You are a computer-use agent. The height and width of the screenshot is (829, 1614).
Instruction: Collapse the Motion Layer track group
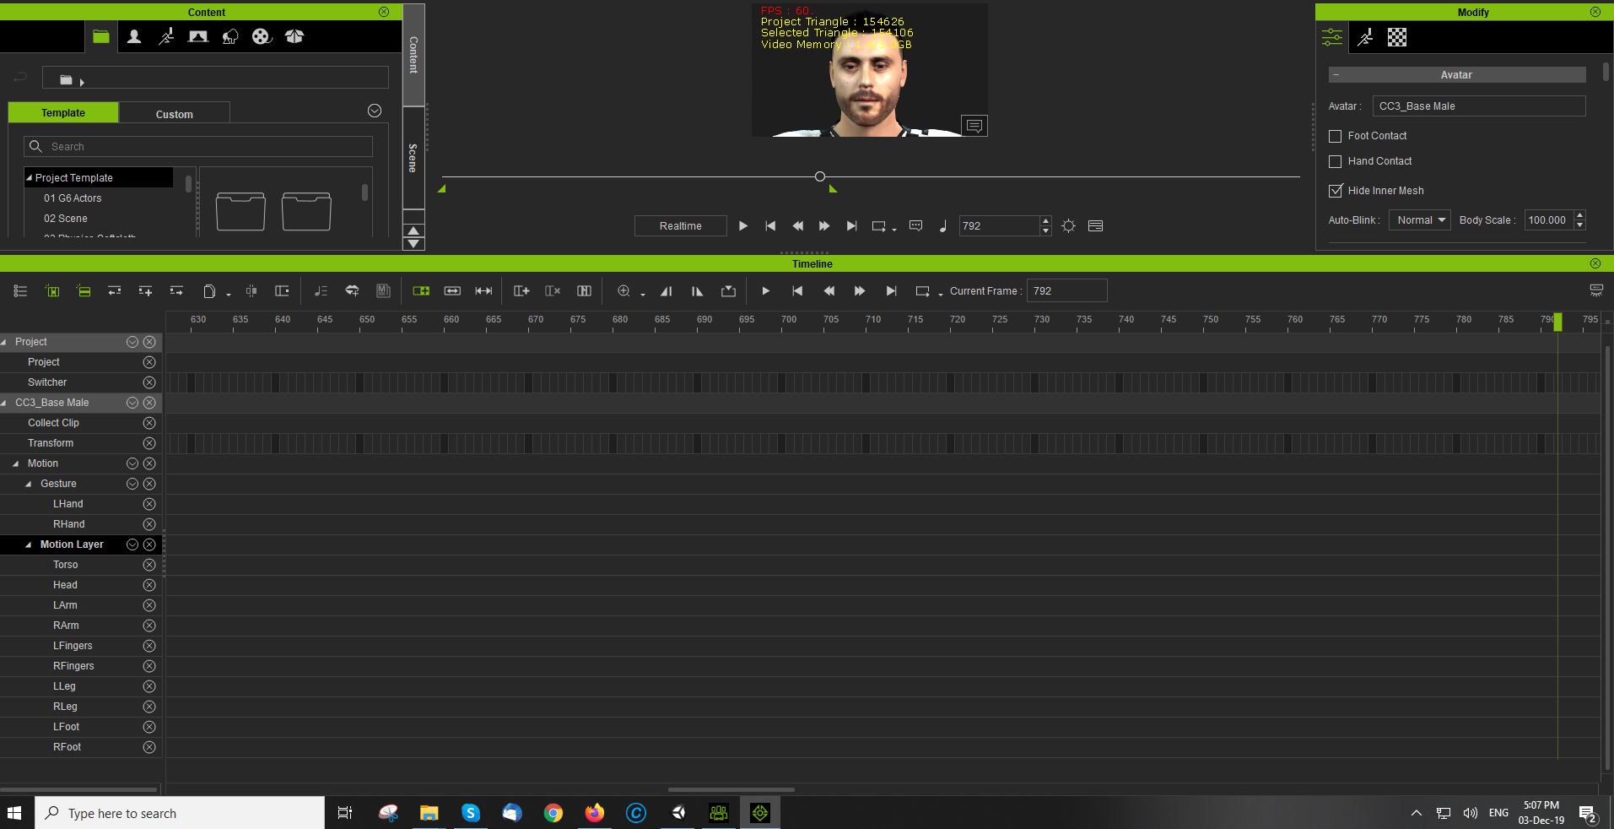point(28,545)
